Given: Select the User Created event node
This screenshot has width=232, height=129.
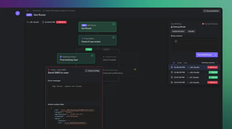Looking at the screenshot, I should point(119,58).
